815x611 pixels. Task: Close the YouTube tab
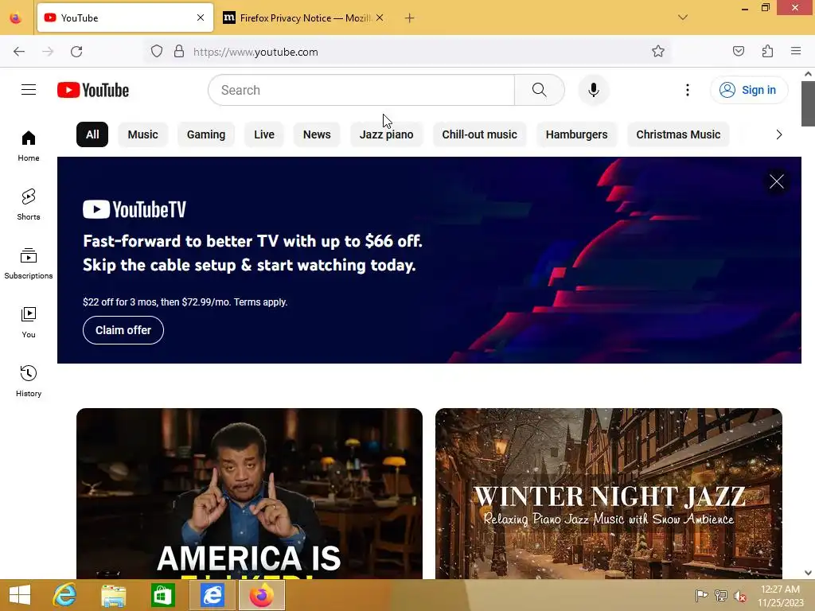tap(201, 18)
